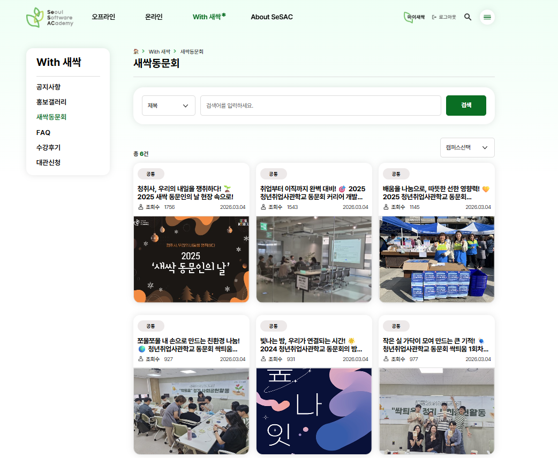558x458 pixels.
Task: Click the view-count person icon beside 1543
Action: pos(263,207)
